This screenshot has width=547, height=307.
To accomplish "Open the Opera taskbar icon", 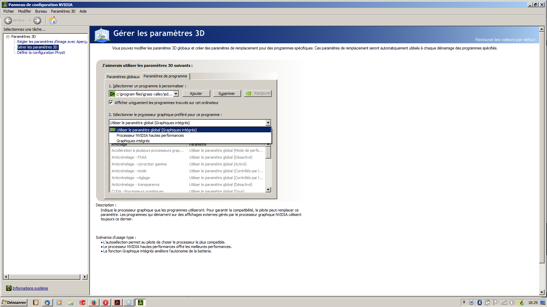I will pyautogui.click(x=106, y=303).
